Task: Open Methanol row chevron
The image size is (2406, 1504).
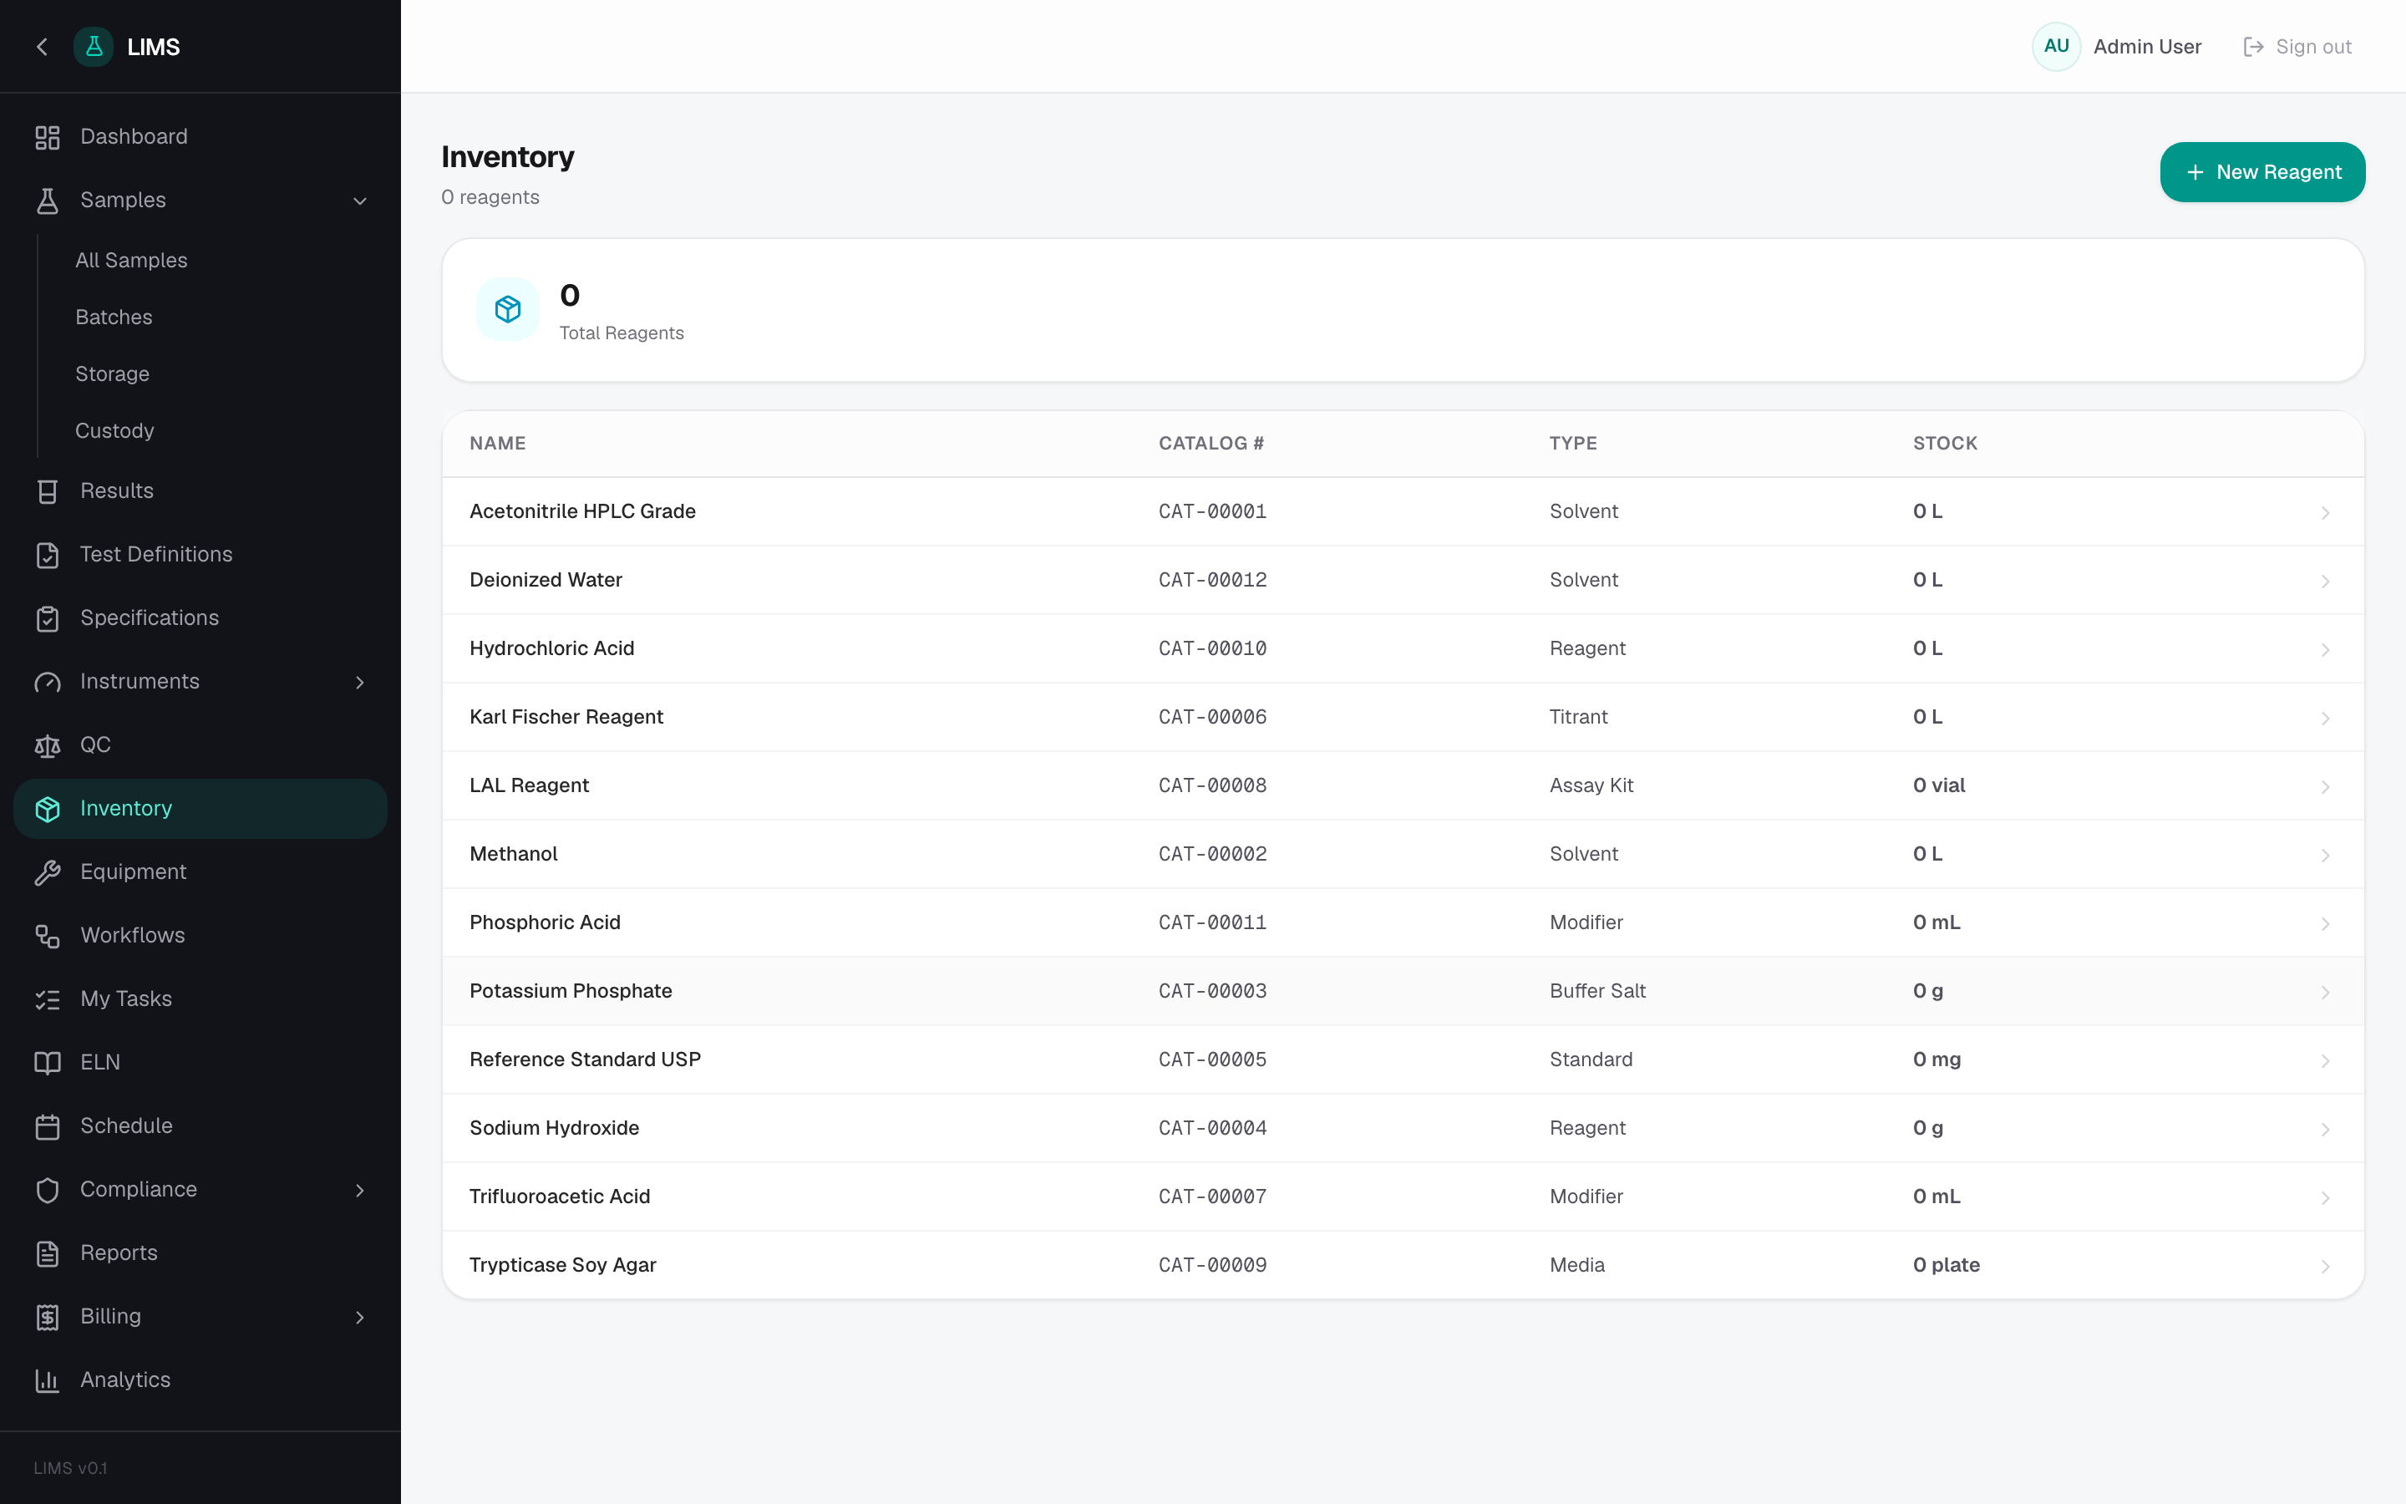Action: (2324, 856)
